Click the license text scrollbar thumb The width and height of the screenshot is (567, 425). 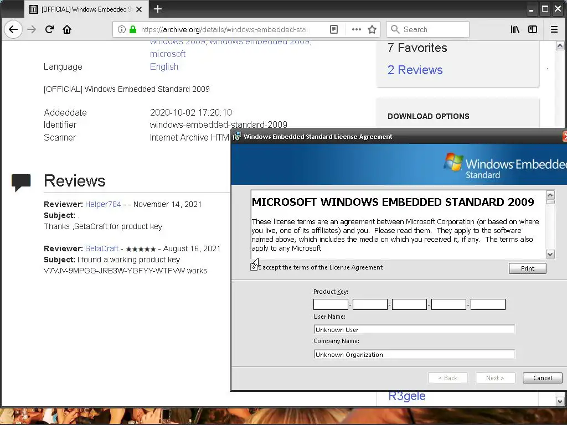coord(550,202)
